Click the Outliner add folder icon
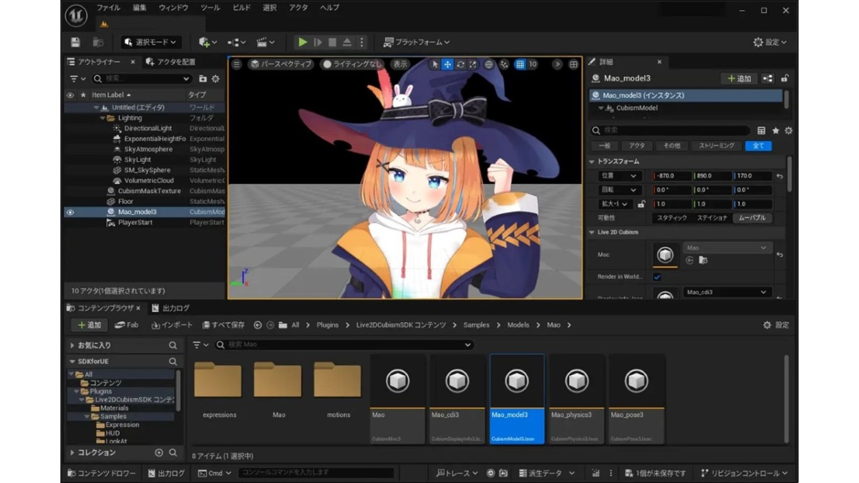The height and width of the screenshot is (483, 859). (203, 79)
